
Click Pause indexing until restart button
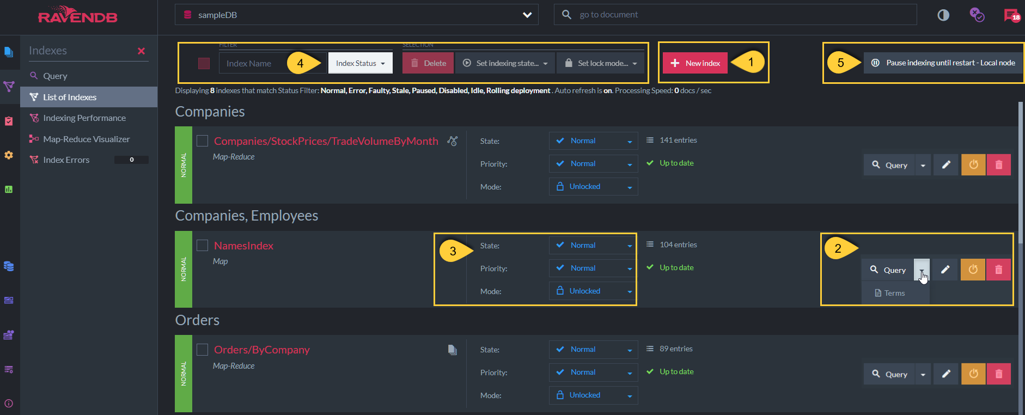[x=943, y=63]
